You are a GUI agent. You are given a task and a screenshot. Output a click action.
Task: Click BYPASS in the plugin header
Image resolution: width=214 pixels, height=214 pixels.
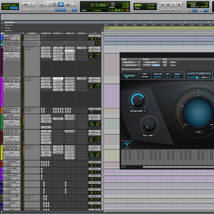pos(173,62)
